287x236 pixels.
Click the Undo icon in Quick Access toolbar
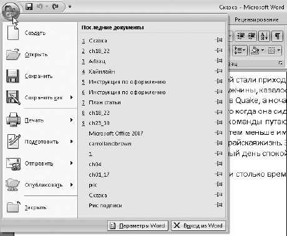[39, 7]
